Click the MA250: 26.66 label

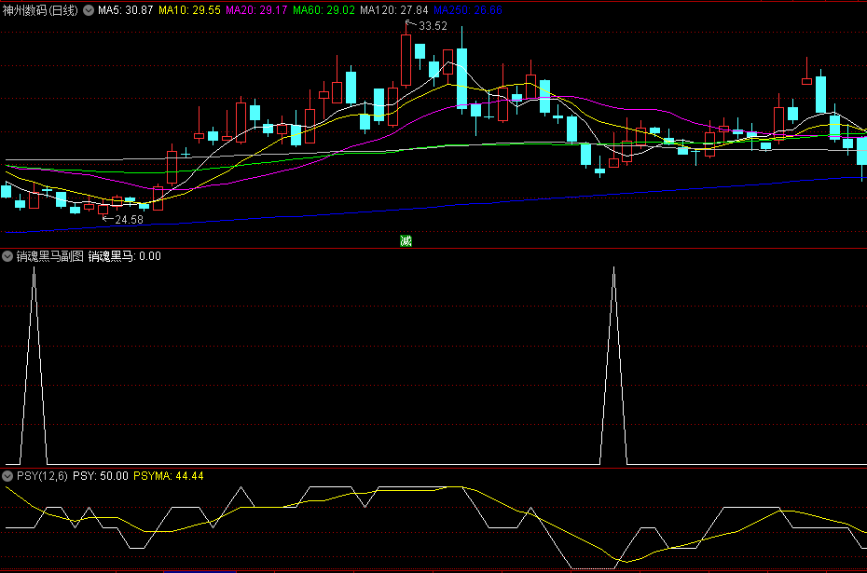pos(468,10)
